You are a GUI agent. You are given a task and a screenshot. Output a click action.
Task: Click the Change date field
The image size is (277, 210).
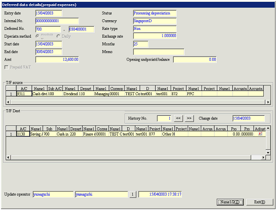pyautogui.click(x=249, y=119)
